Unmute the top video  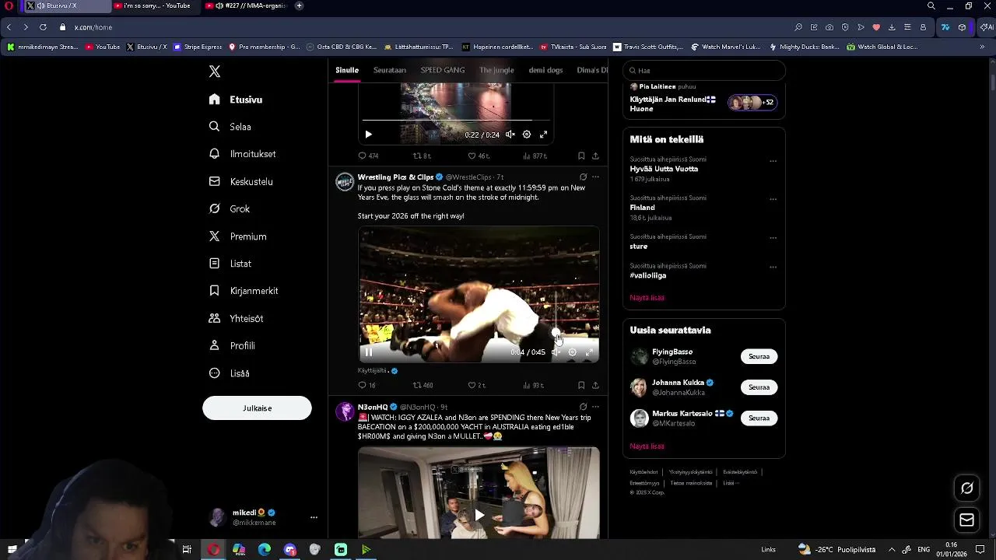[510, 135]
